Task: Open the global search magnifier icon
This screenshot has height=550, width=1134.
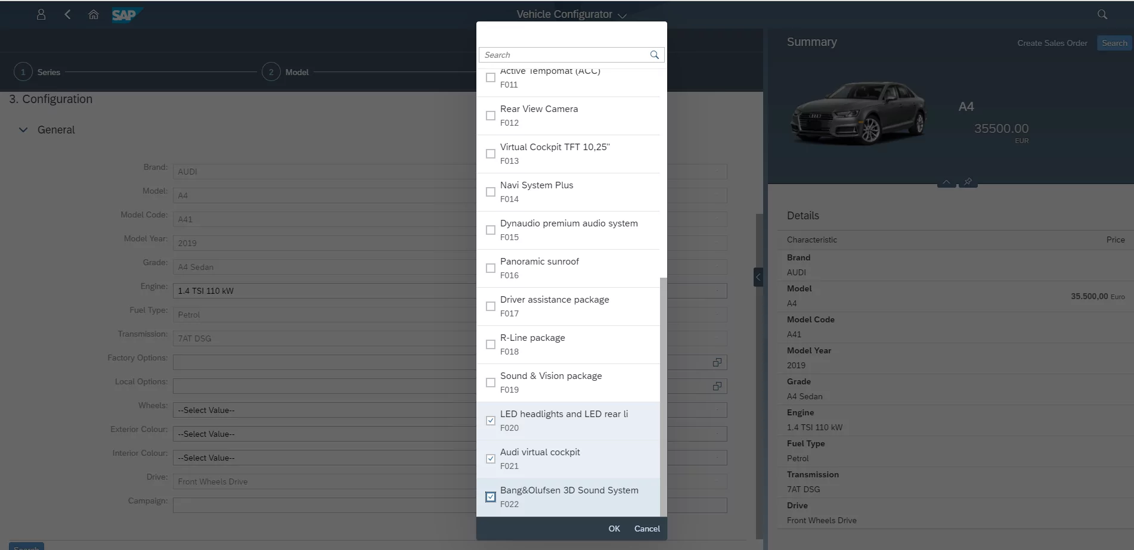Action: pos(1102,14)
